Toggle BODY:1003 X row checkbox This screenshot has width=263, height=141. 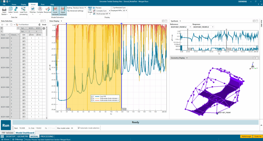[x=23, y=58]
